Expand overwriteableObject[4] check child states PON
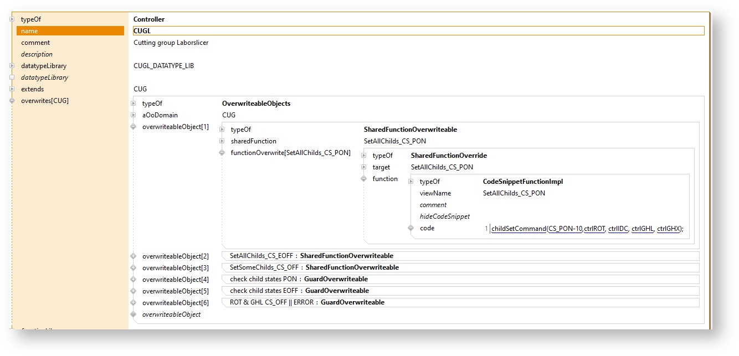739x356 pixels. (x=133, y=280)
